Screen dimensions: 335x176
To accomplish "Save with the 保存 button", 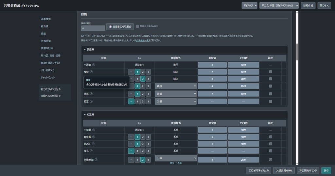I will pos(326,170).
